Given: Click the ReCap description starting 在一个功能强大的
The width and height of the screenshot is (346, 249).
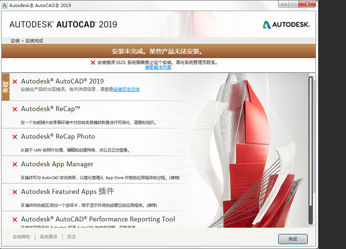Looking at the screenshot, I should click(88, 123).
